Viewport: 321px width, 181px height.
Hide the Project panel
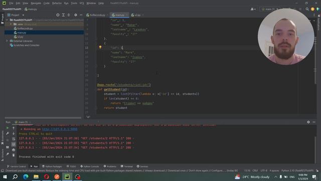(81, 15)
